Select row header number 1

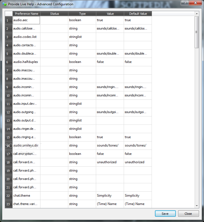pyautogui.click(x=9, y=20)
